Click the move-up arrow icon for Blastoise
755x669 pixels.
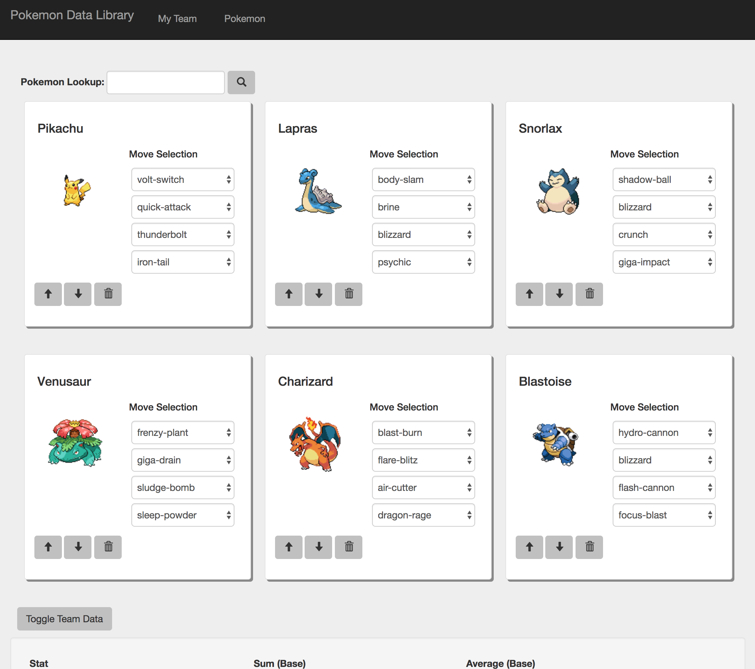click(529, 546)
